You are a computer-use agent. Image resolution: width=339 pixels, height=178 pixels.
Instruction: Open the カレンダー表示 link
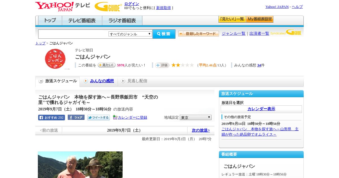pos(261,109)
